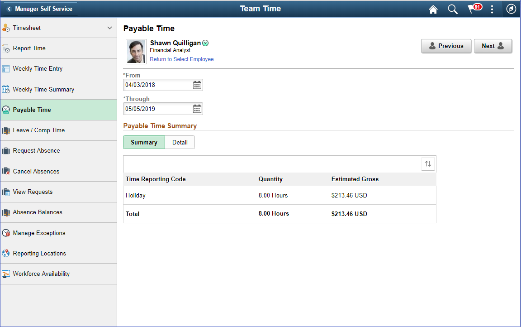Open notifications flag showing 81
Viewport: 521px width, 327px height.
point(474,9)
